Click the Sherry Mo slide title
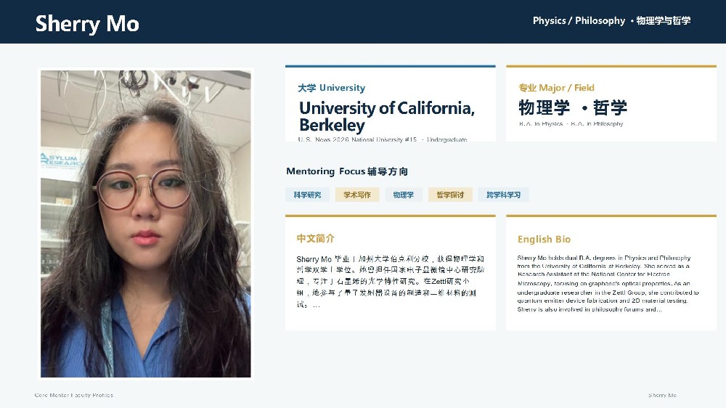The width and height of the screenshot is (726, 408). pos(87,23)
